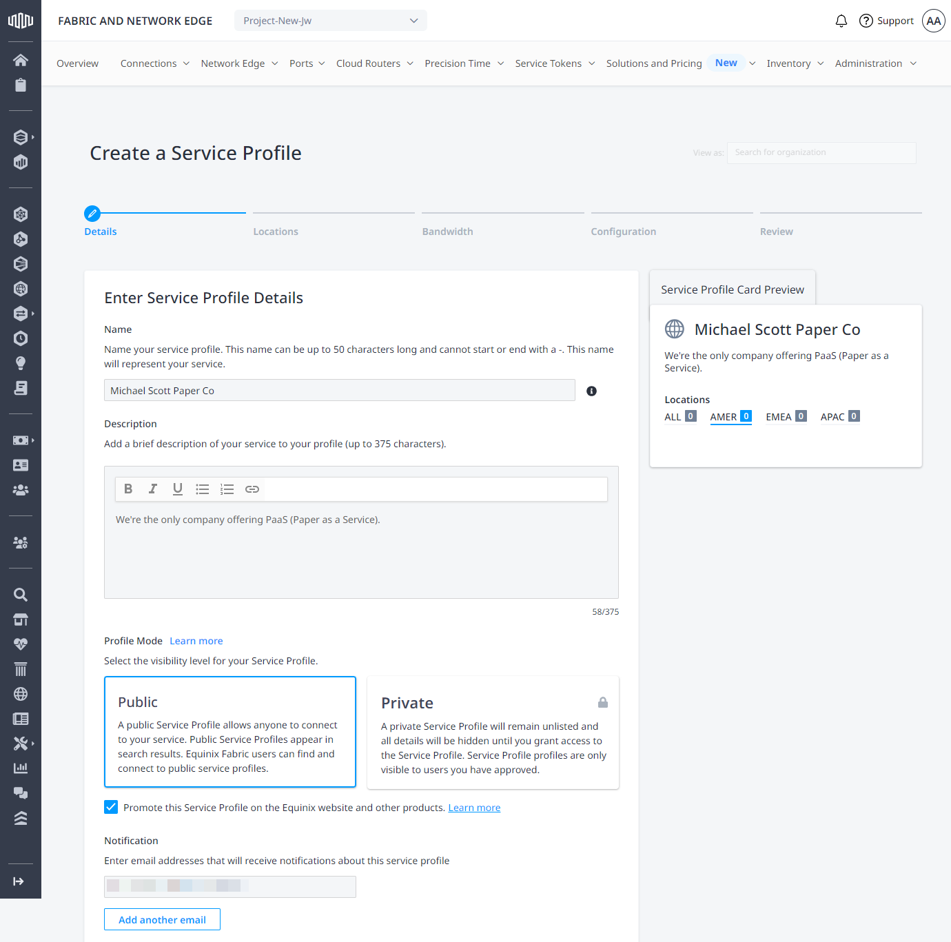The height and width of the screenshot is (942, 951).
Task: Open the people group icon in sidebar
Action: point(21,490)
